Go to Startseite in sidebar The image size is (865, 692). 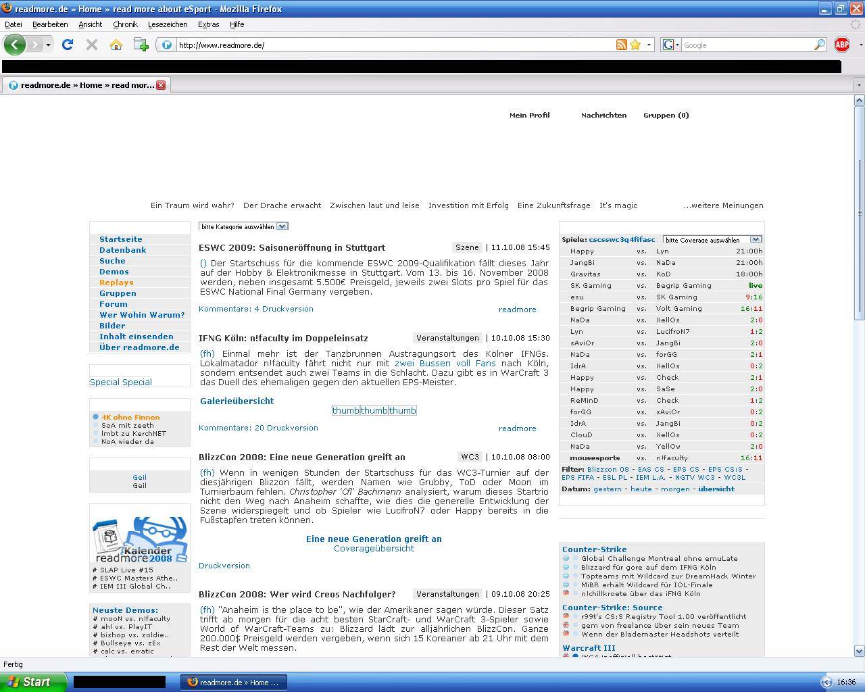click(x=120, y=239)
